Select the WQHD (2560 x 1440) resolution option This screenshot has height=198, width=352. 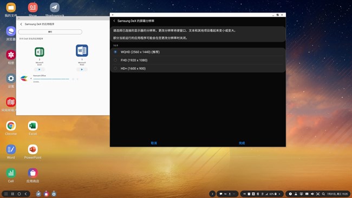(x=198, y=52)
